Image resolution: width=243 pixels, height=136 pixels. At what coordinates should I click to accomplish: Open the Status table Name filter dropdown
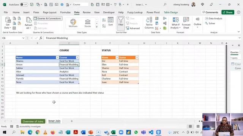(x=117, y=57)
